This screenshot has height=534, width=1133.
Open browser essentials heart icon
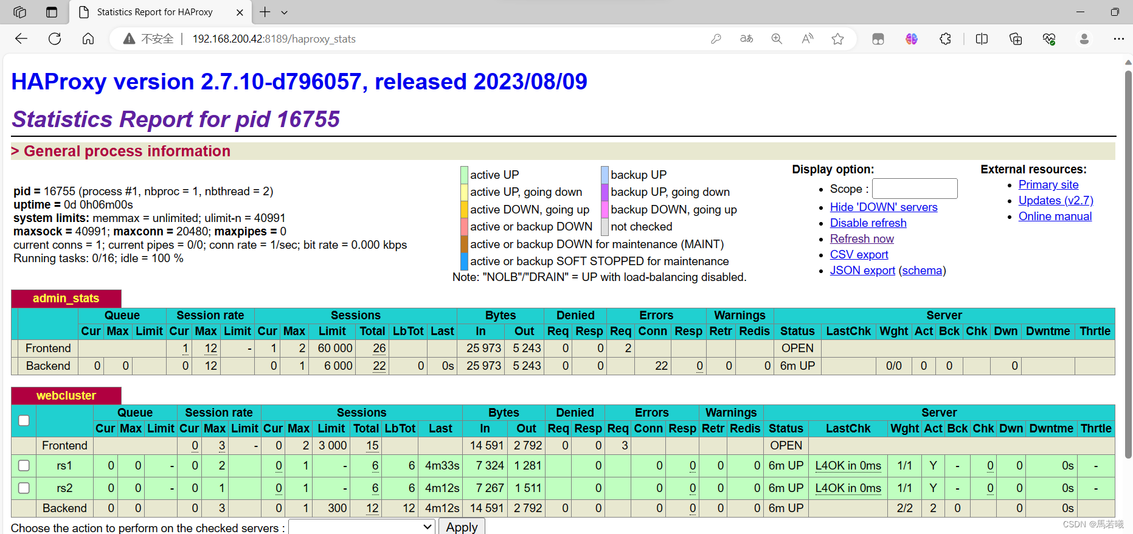[x=1049, y=39]
